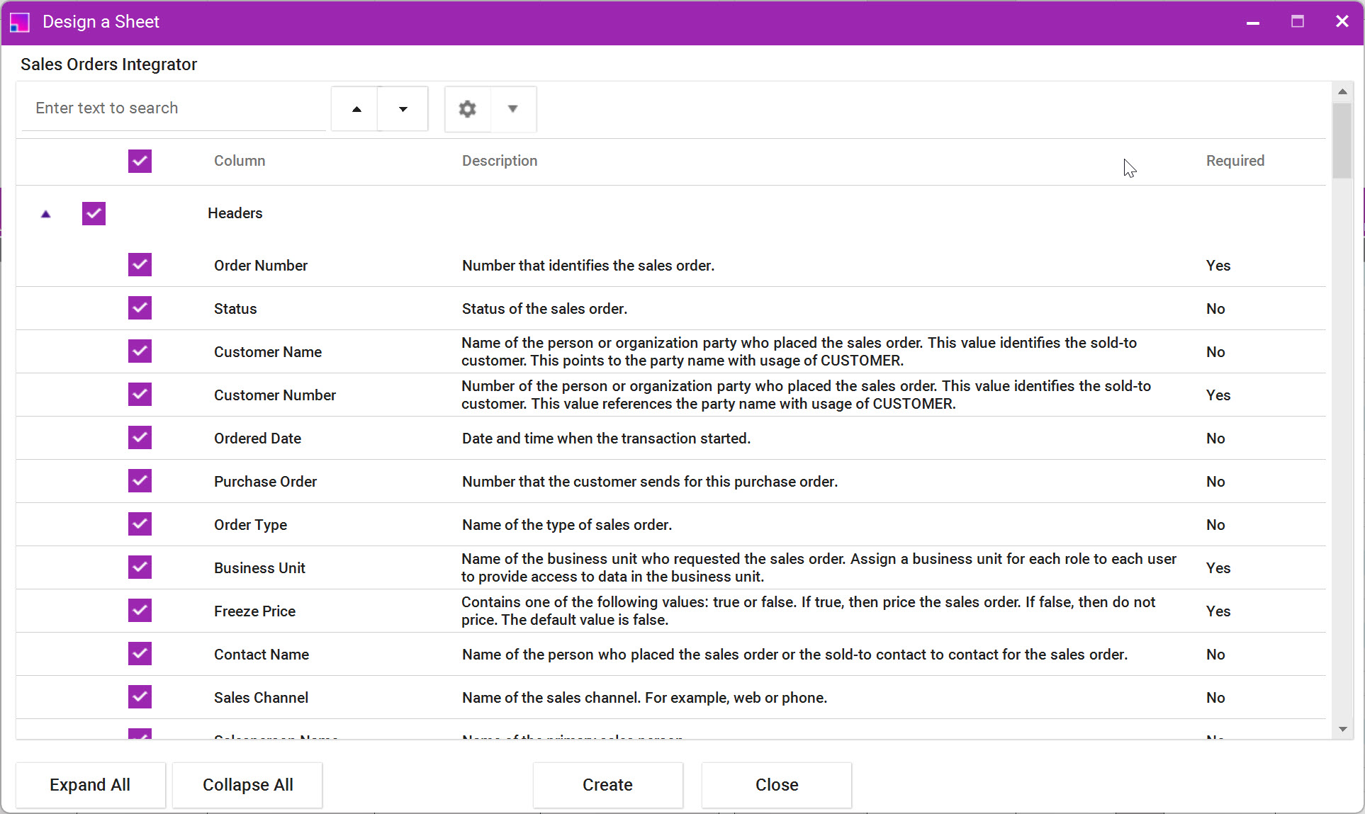The image size is (1365, 814).
Task: Collapse the Headers group triangle
Action: [46, 214]
